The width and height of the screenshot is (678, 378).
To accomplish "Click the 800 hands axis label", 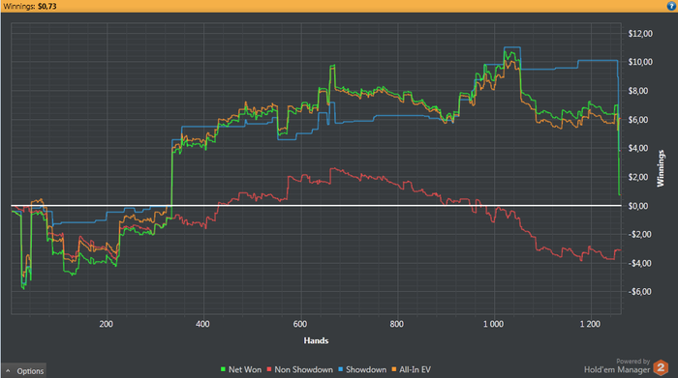I will click(396, 324).
